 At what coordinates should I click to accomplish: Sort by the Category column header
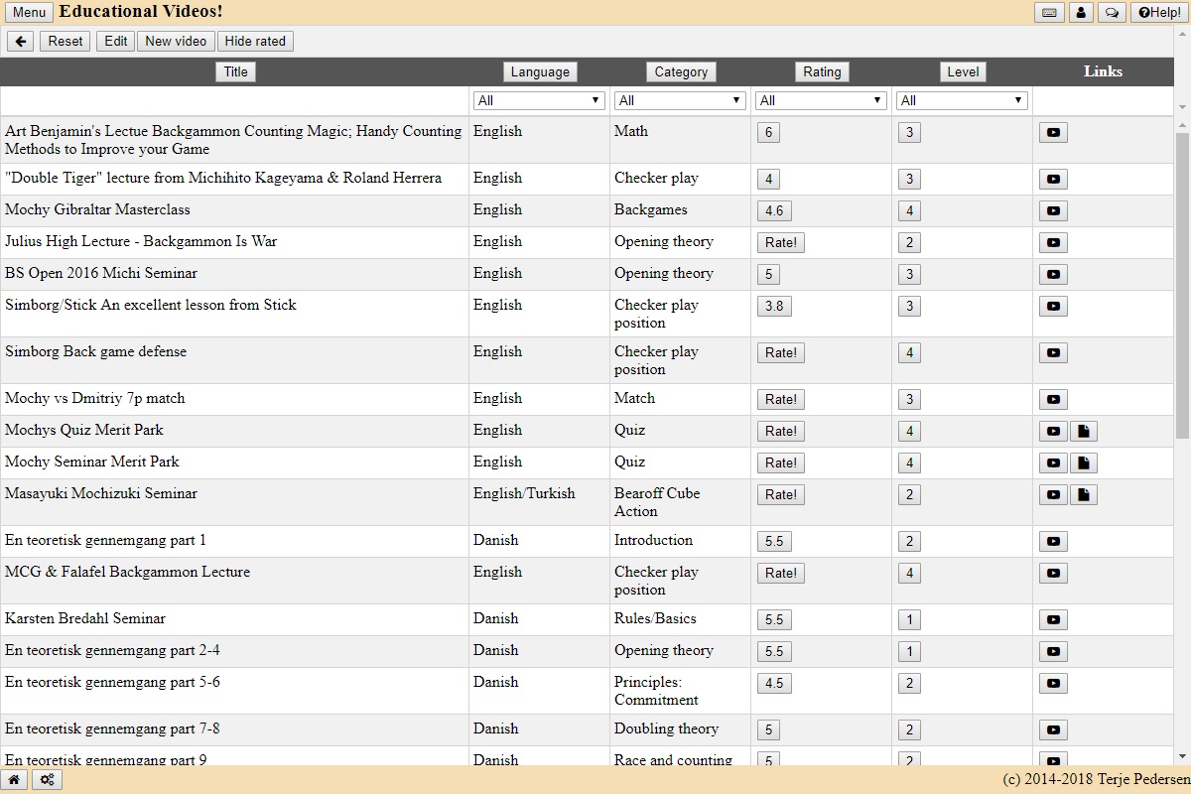(x=681, y=72)
